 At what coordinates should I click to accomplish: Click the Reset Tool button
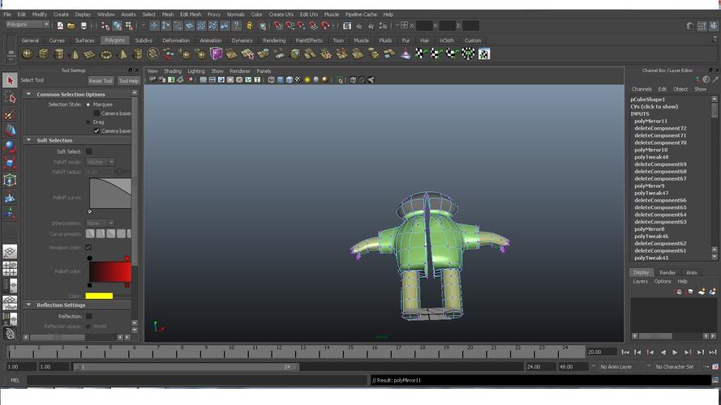101,81
